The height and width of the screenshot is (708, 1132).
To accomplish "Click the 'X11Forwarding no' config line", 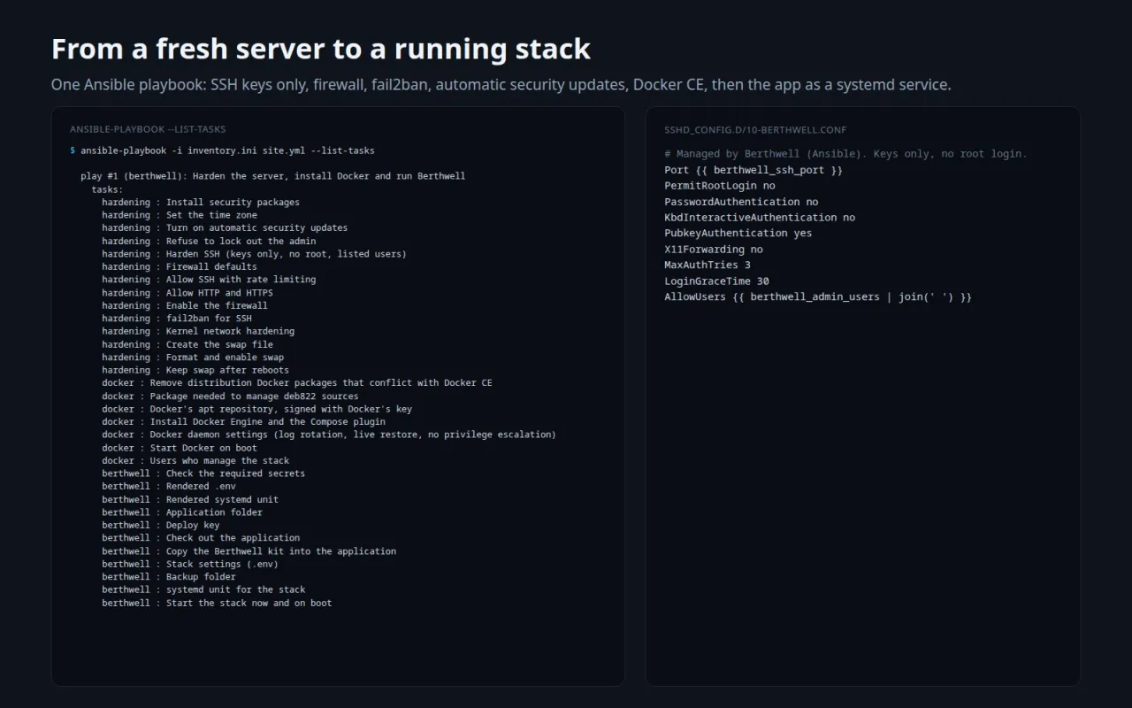I will (x=714, y=250).
